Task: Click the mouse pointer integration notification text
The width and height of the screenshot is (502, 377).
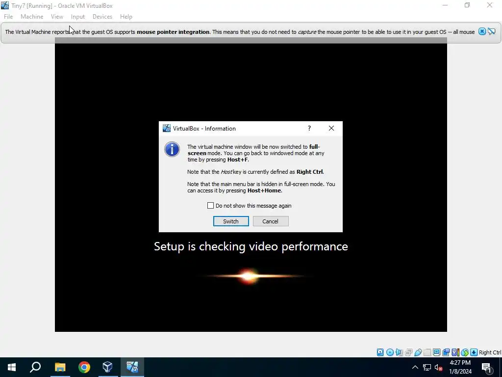Action: tap(240, 32)
